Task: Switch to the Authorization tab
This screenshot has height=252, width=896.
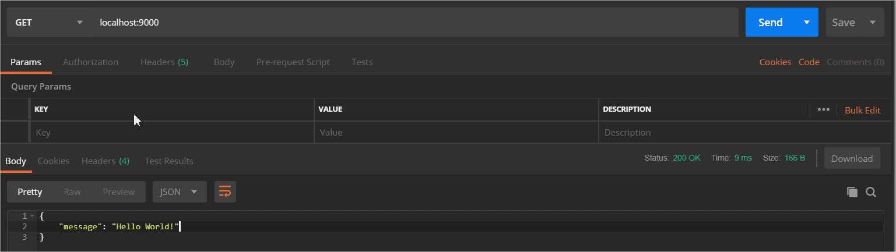Action: coord(90,62)
